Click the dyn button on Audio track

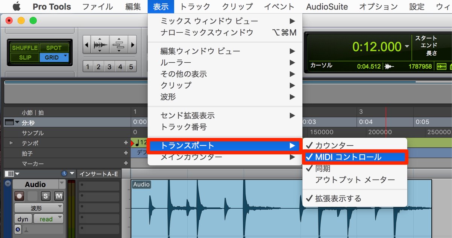[x=23, y=219]
